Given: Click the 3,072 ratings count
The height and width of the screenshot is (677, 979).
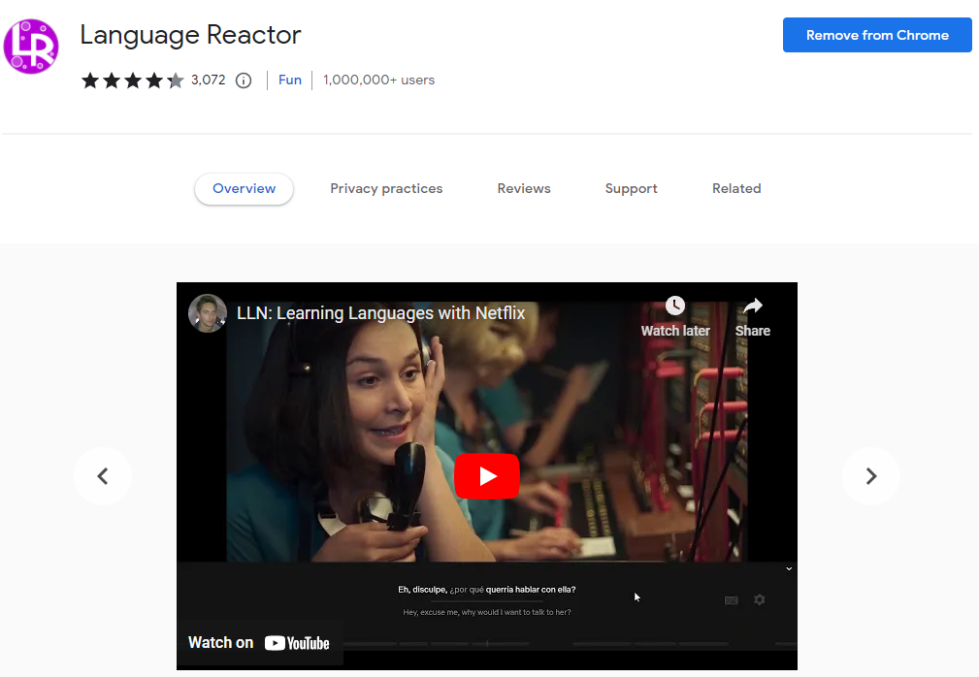Looking at the screenshot, I should [208, 80].
